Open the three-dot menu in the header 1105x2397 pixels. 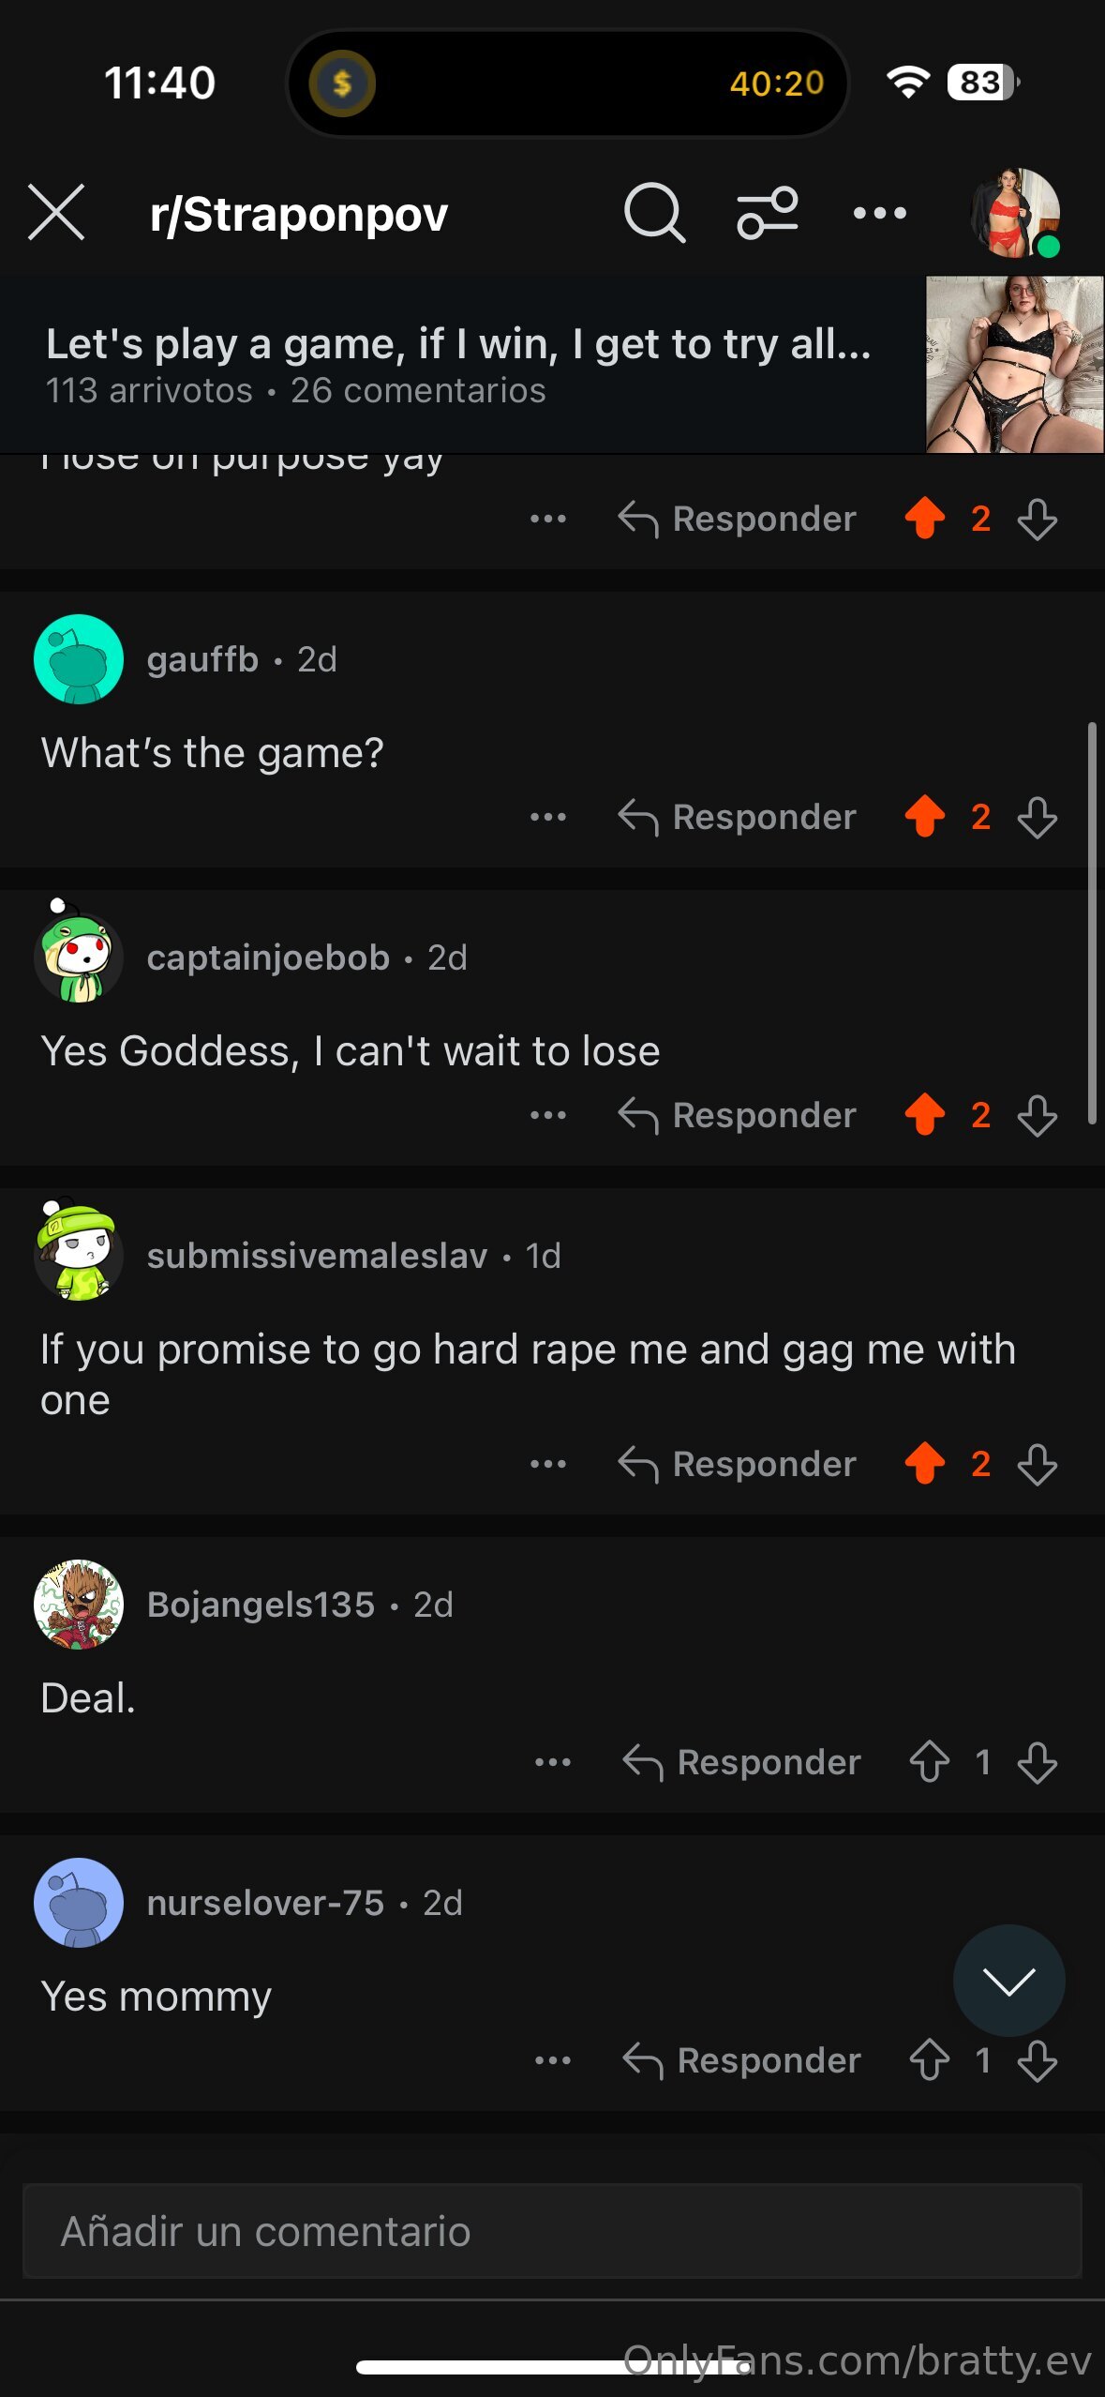point(879,214)
